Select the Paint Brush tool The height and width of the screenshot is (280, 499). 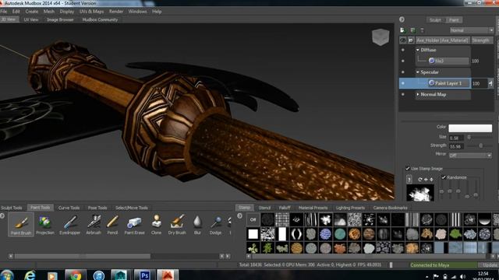coord(21,225)
